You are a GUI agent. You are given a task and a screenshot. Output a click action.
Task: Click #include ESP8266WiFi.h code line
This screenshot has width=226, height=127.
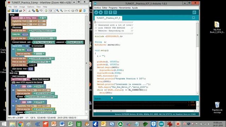[109, 36]
